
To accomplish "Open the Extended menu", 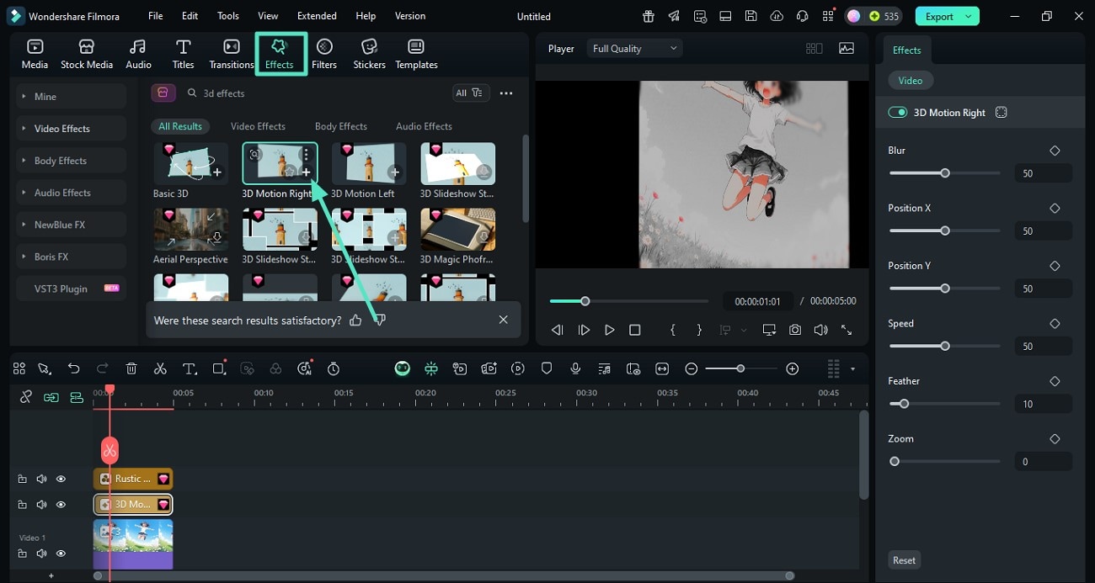I will click(317, 16).
